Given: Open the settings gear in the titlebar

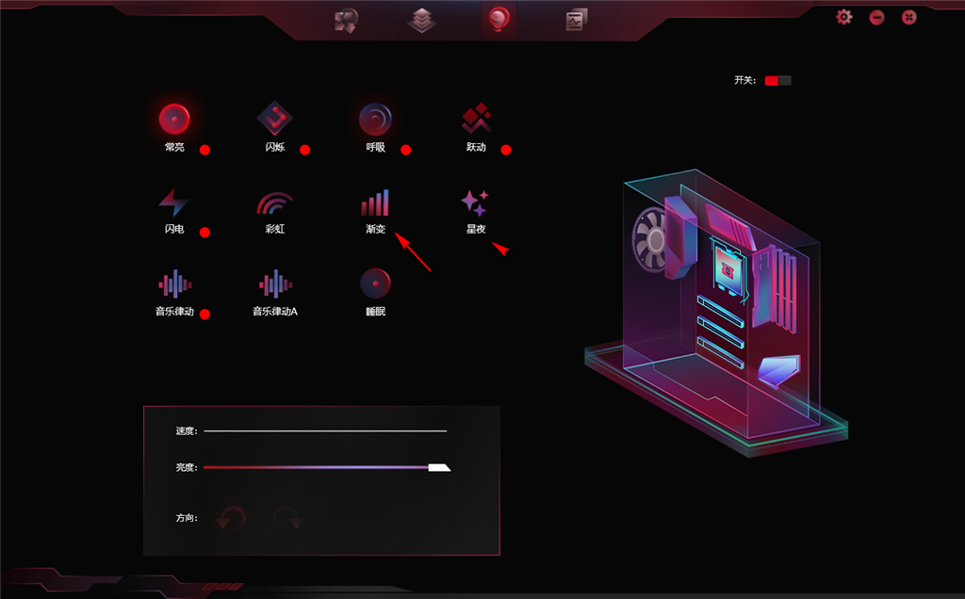Looking at the screenshot, I should pyautogui.click(x=844, y=15).
